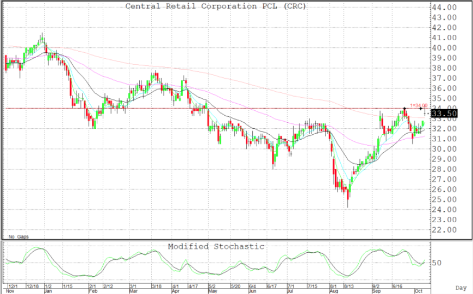Click the Modified Stochastic panel title

click(x=216, y=247)
